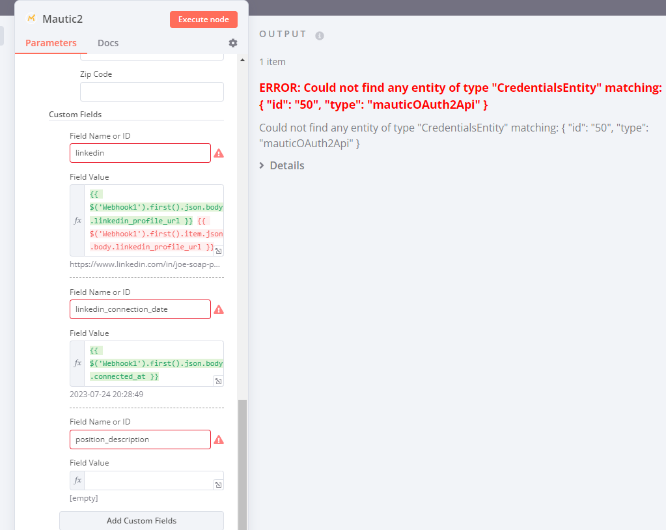Click the linkedin Field Name input
The height and width of the screenshot is (530, 666).
tap(140, 153)
